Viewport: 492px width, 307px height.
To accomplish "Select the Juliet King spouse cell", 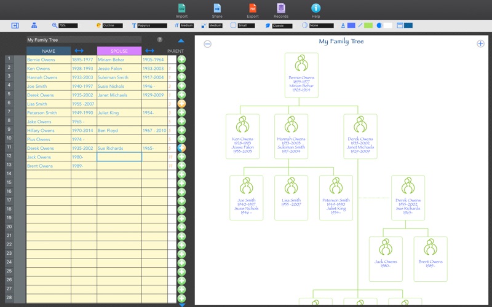I will tap(119, 113).
